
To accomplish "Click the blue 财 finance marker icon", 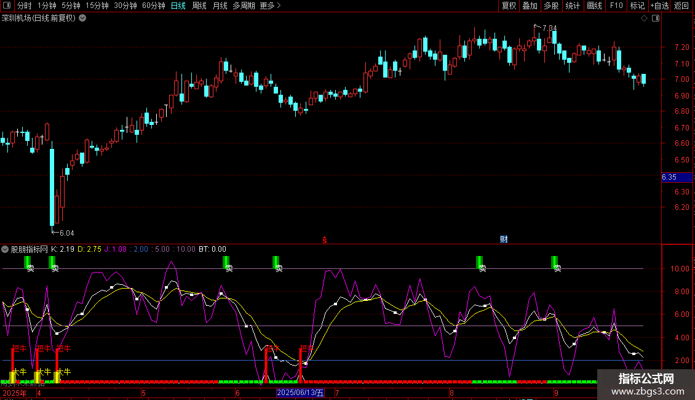I will (x=504, y=239).
